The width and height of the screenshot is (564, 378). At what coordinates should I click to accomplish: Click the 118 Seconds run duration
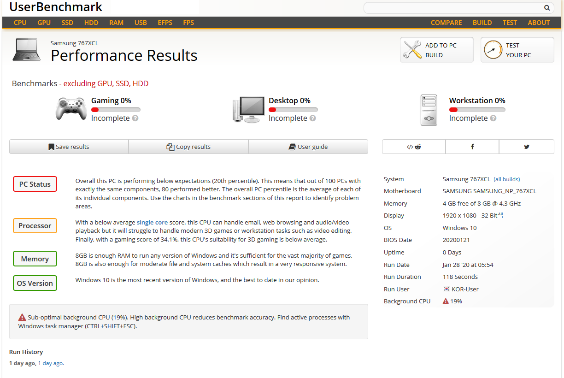tap(460, 277)
